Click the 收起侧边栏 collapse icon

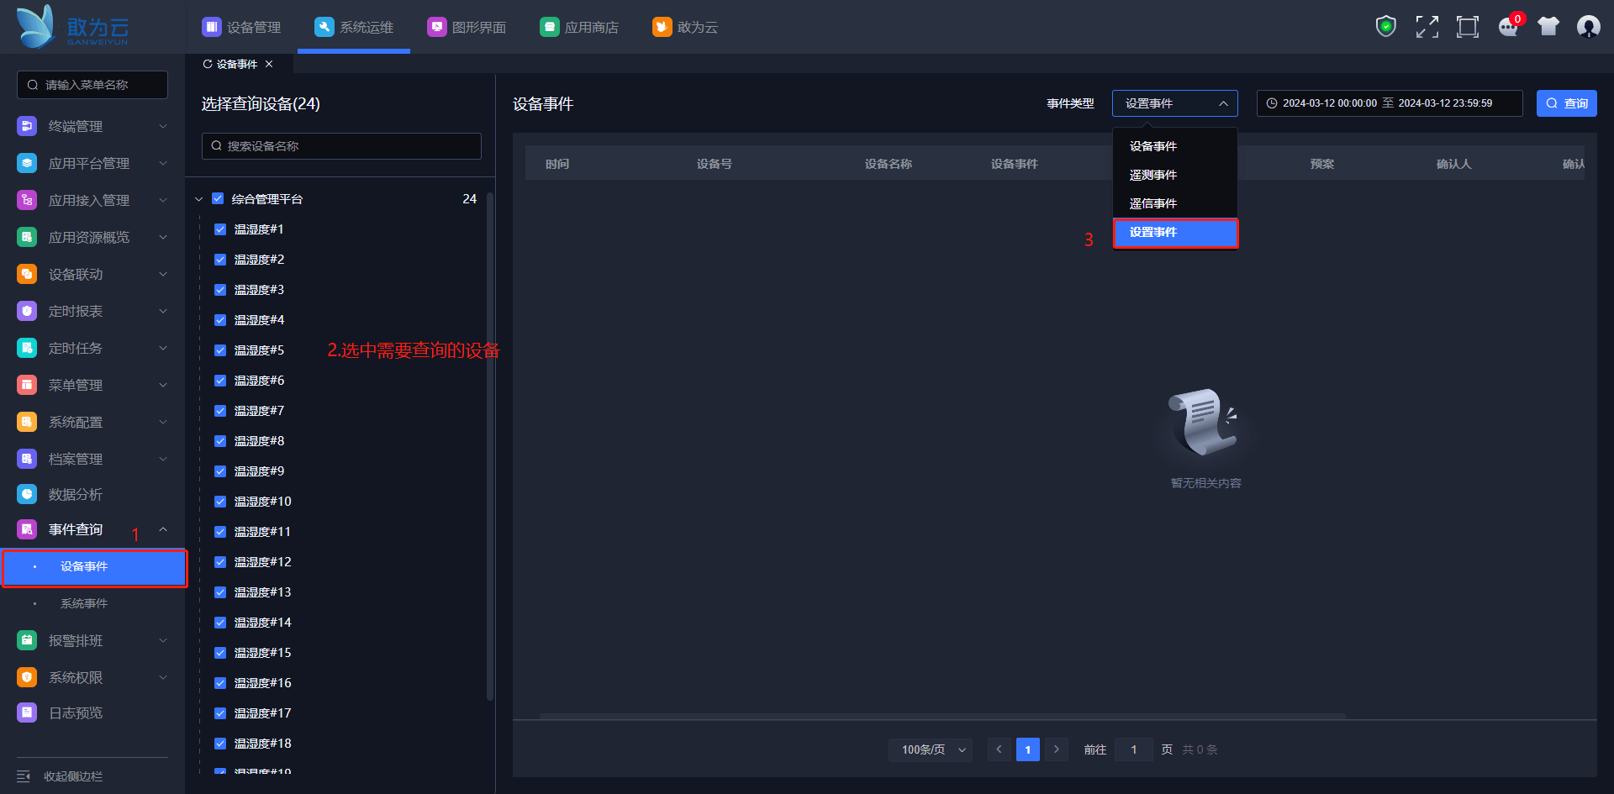click(24, 776)
